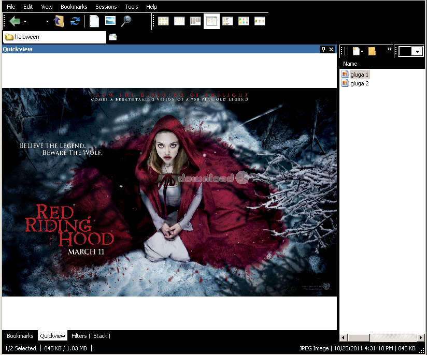Create a new file with the starred page icon
Screen dimensions: 427x355
(x=355, y=51)
